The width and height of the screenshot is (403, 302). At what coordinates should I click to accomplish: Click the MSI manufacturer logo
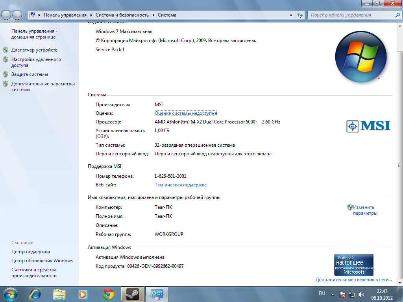coord(368,126)
